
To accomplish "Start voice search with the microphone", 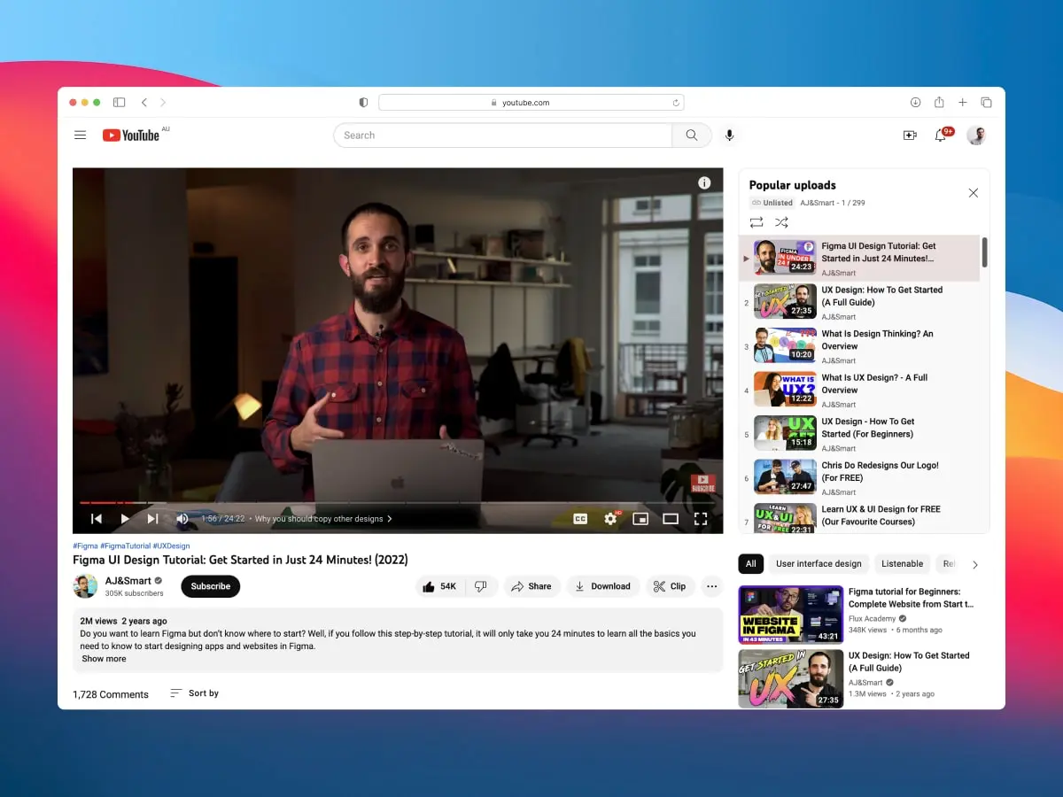I will click(729, 135).
